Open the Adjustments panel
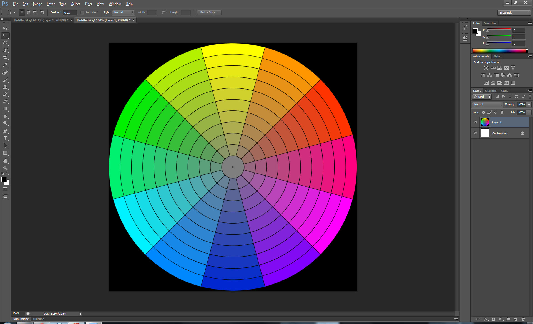Screen dimensions: 533x324 [x=481, y=56]
